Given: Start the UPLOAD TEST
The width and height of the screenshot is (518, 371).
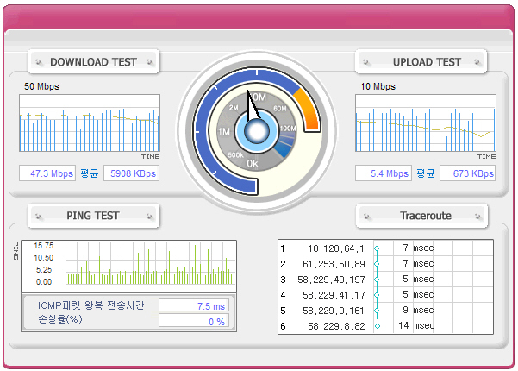Looking at the screenshot, I should pyautogui.click(x=421, y=62).
